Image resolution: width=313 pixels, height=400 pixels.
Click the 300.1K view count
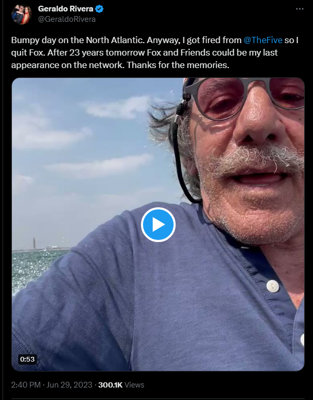click(110, 385)
